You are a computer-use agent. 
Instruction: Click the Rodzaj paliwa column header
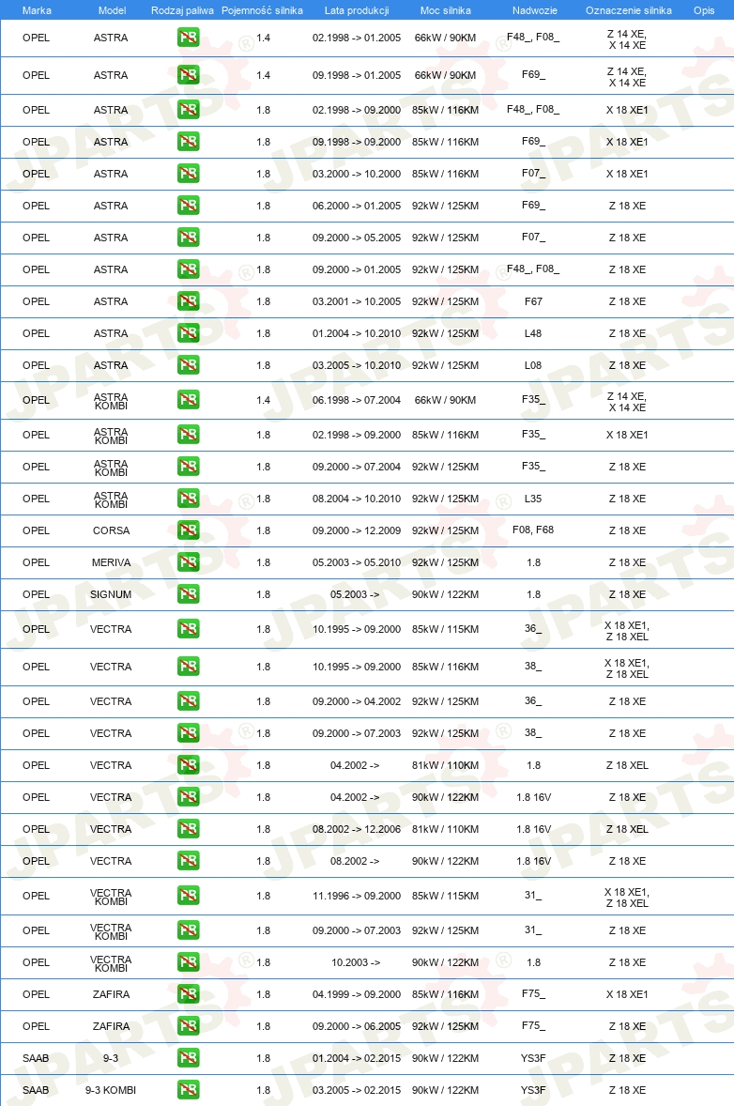pyautogui.click(x=182, y=10)
